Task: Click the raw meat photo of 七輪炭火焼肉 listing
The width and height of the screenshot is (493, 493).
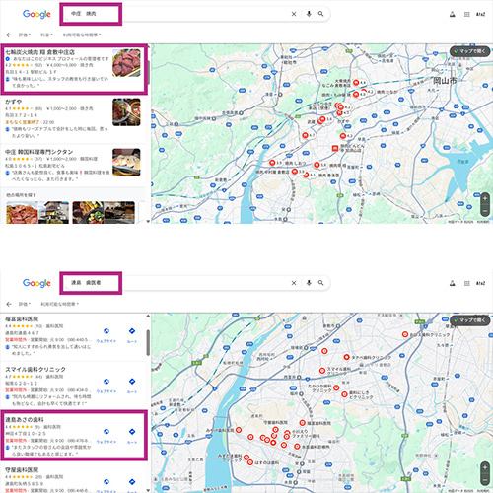Action: click(126, 63)
